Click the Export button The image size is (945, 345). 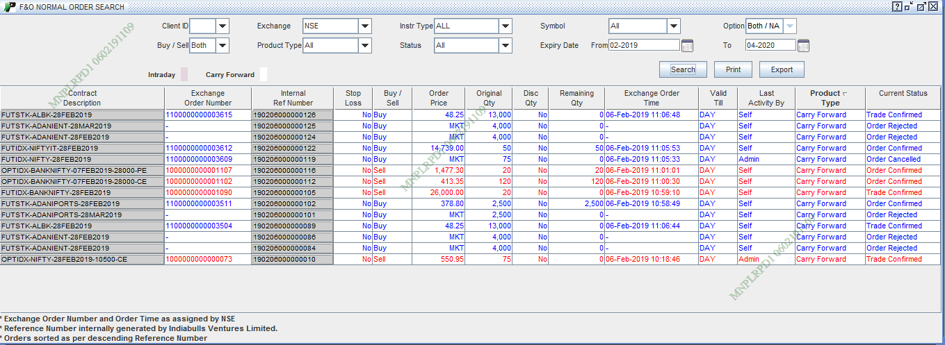pyautogui.click(x=782, y=69)
